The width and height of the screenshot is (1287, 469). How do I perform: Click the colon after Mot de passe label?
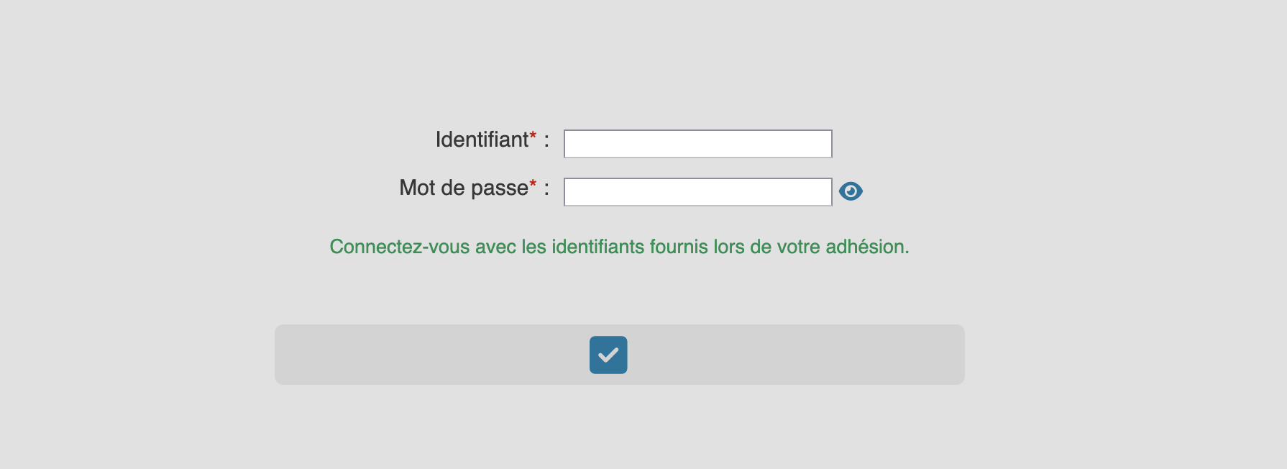point(546,188)
